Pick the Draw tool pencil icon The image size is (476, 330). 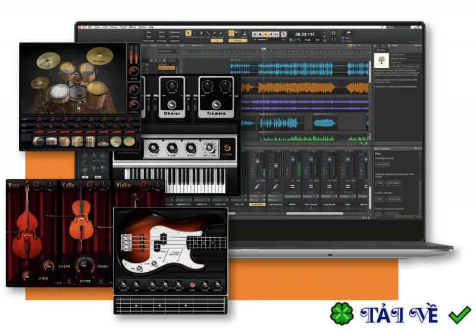point(215,33)
